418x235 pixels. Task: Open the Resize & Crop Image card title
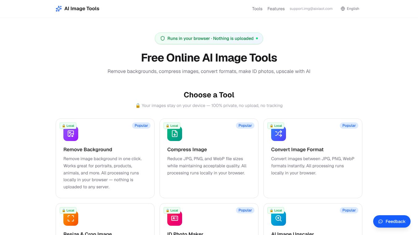pyautogui.click(x=88, y=233)
